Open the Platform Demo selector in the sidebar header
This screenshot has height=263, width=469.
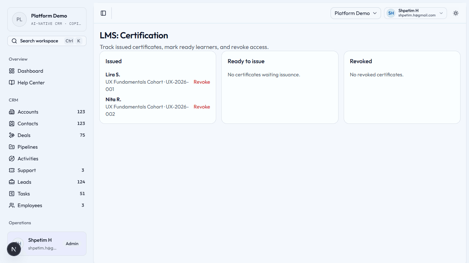click(x=47, y=19)
